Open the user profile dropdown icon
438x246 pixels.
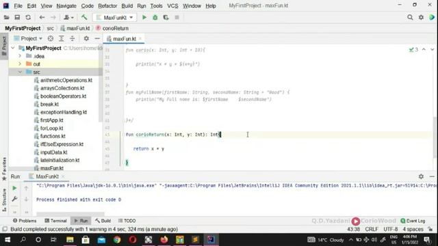[68, 17]
